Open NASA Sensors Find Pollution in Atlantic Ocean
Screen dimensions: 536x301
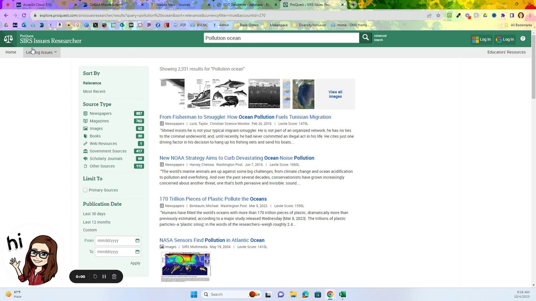212,240
